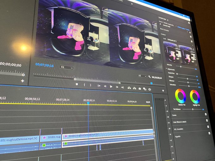Click the Lumetri Color fx toggle icon
This screenshot has height=161, width=215.
pyautogui.click(x=161, y=24)
